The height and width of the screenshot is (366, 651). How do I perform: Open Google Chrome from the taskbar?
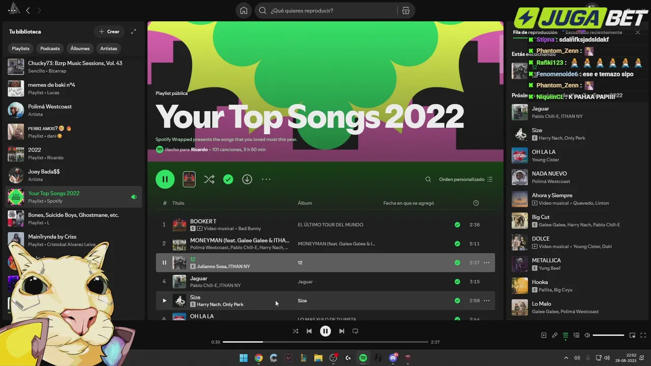coord(258,358)
